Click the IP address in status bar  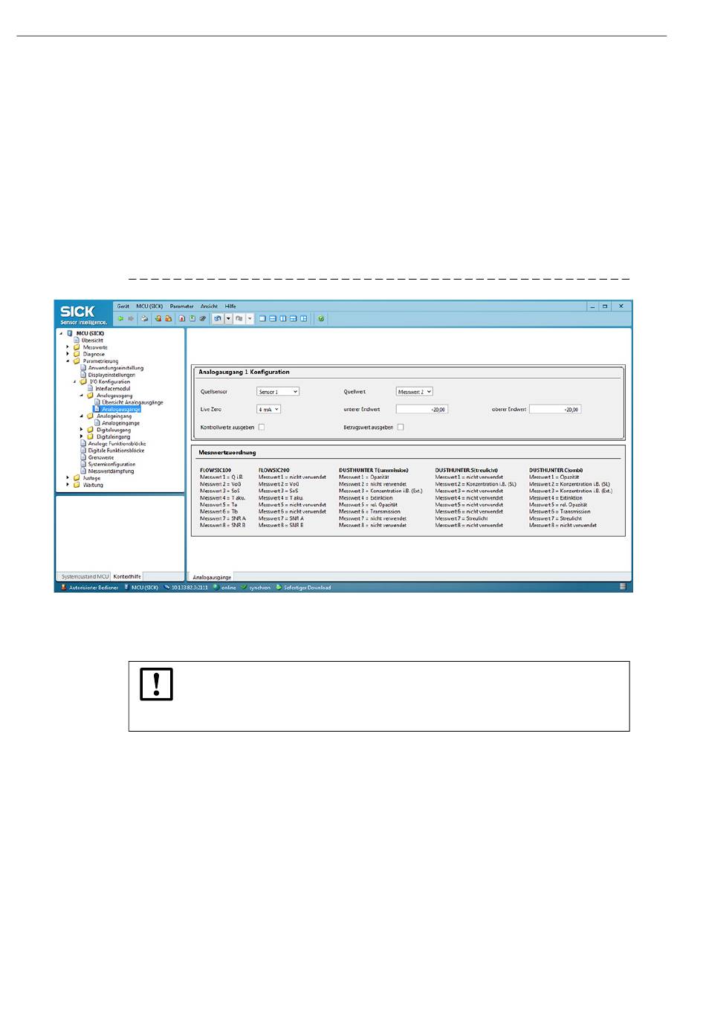click(190, 587)
